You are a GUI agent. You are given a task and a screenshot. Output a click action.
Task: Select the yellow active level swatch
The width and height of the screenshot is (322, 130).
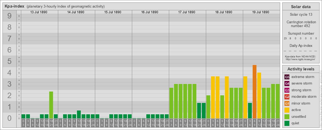(x=287, y=110)
